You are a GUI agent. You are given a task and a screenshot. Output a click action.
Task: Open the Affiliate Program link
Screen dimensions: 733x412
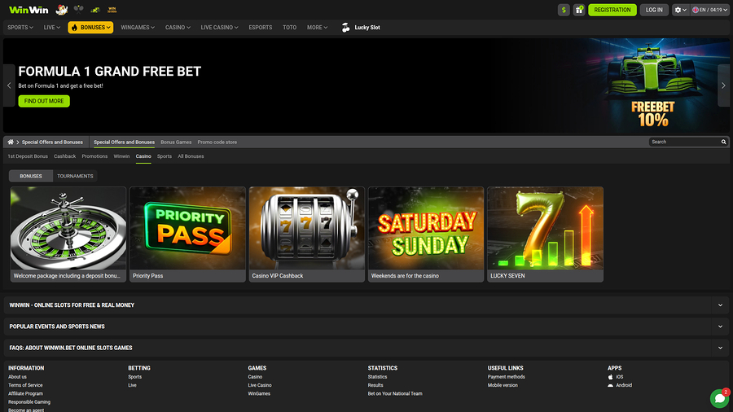click(x=25, y=394)
